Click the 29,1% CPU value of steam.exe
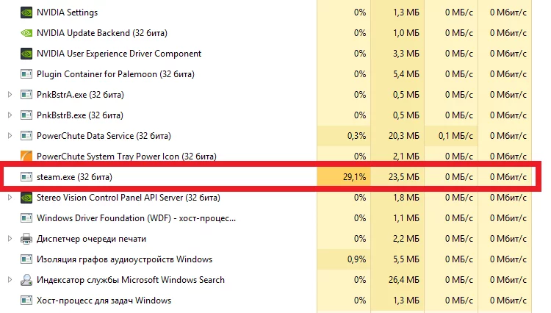The height and width of the screenshot is (313, 551). click(x=353, y=177)
